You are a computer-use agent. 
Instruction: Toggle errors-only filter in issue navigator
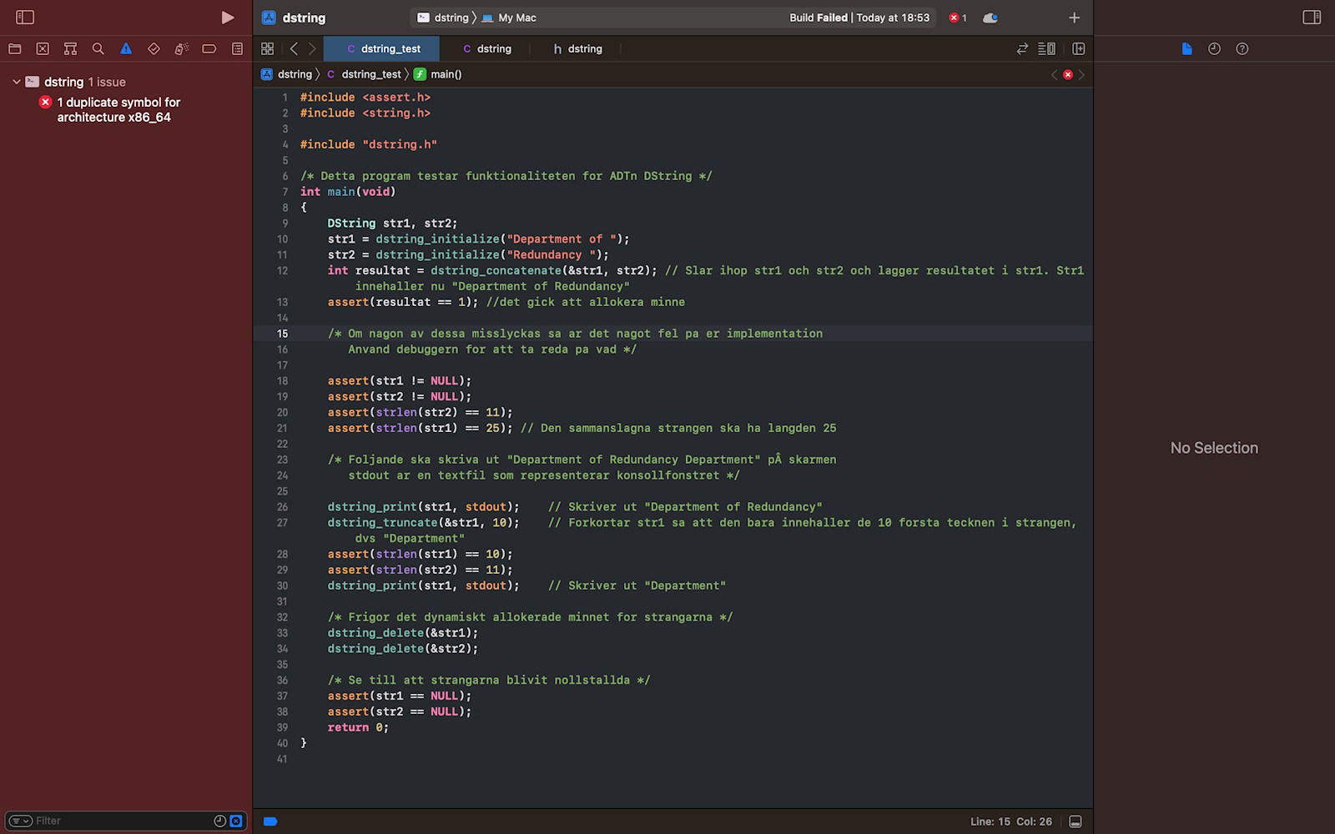pos(236,821)
